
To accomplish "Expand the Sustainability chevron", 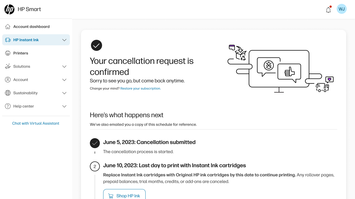I will coord(64,93).
